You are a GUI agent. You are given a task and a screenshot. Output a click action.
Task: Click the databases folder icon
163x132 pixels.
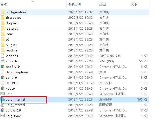coord(3,17)
